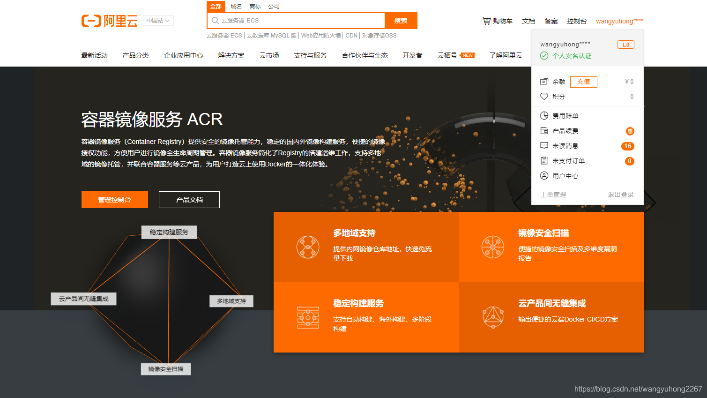This screenshot has height=398, width=707.
Task: Click the 云产品间无缝集成 diagram label
Action: click(83, 299)
